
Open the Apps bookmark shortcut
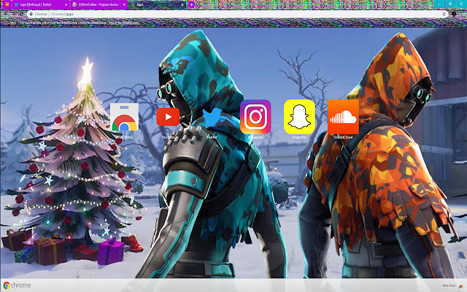pos(9,23)
